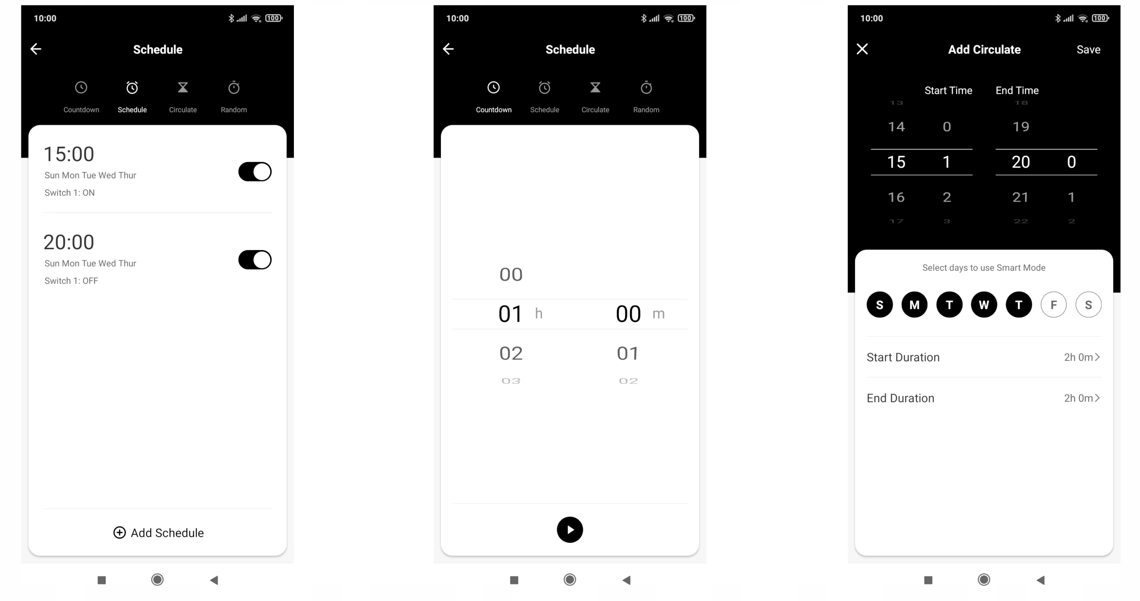This screenshot has width=1140, height=601.
Task: Select the Schedule alarm icon
Action: [132, 87]
